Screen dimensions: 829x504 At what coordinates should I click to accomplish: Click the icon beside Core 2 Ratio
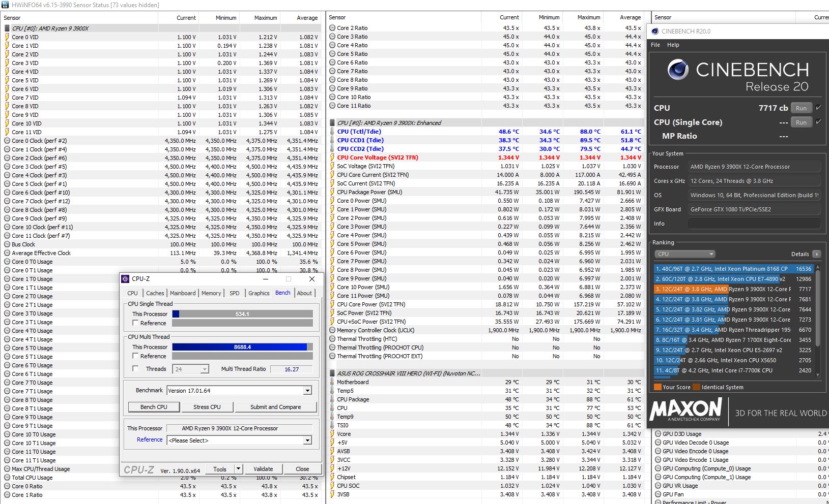[332, 28]
